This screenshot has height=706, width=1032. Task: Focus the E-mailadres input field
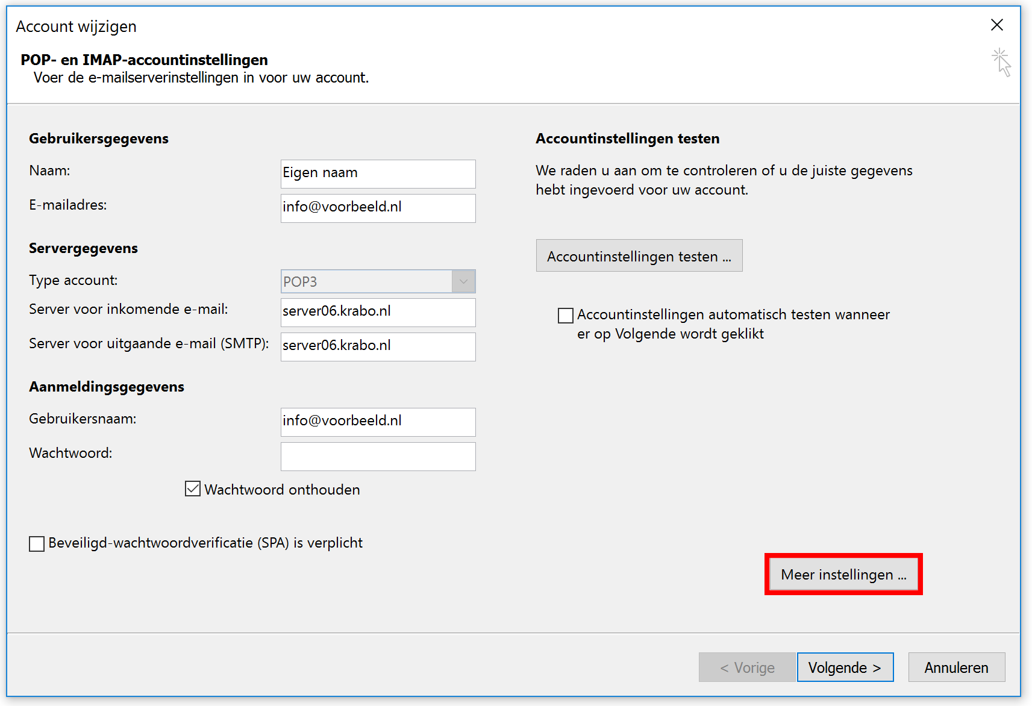point(378,208)
